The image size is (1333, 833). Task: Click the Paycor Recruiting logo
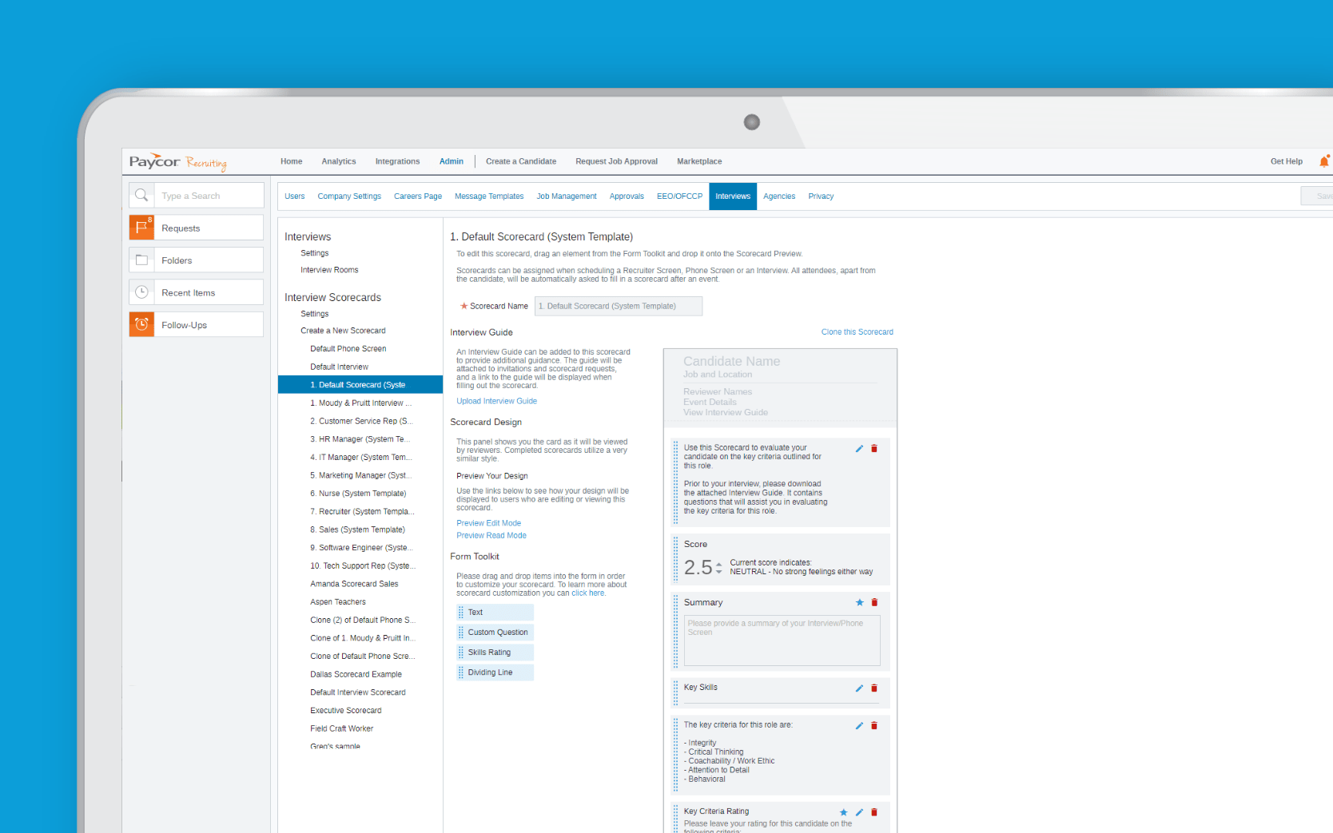click(x=178, y=162)
